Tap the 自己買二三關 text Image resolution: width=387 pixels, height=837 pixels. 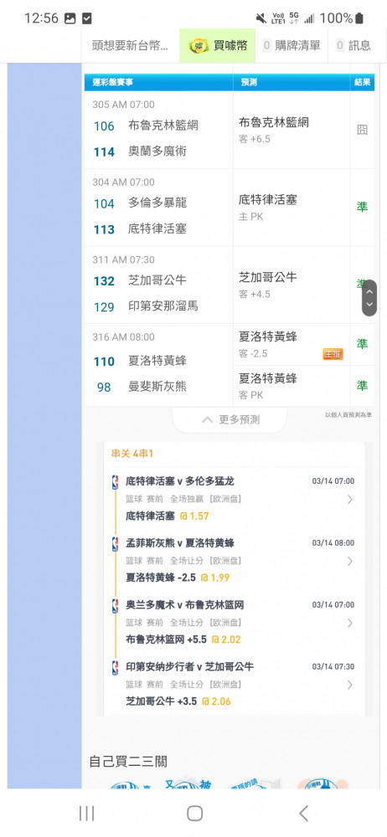(128, 761)
